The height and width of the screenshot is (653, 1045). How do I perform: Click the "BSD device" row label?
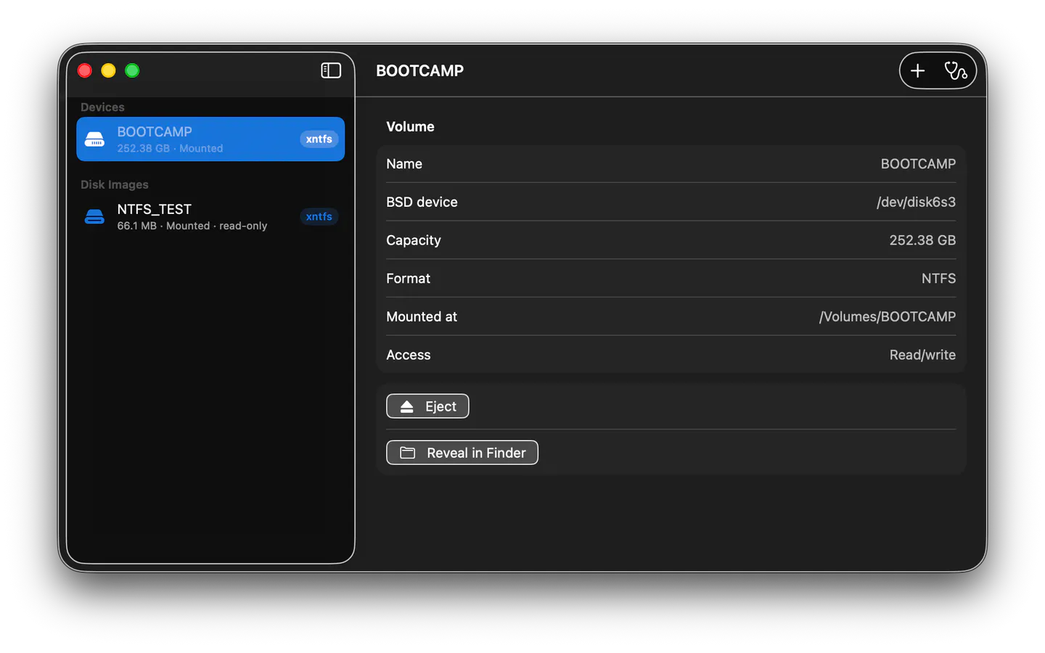[x=422, y=202]
